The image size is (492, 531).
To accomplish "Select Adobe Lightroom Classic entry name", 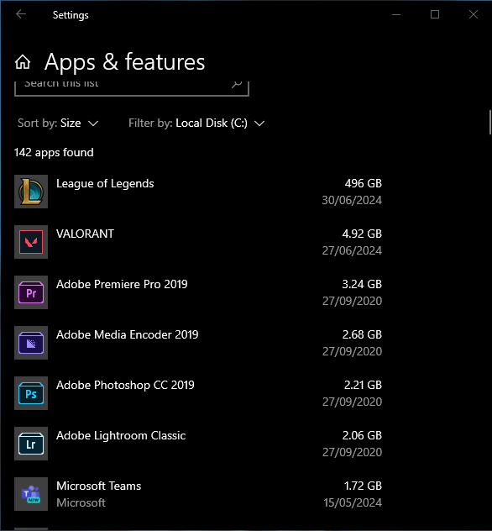I will (121, 435).
